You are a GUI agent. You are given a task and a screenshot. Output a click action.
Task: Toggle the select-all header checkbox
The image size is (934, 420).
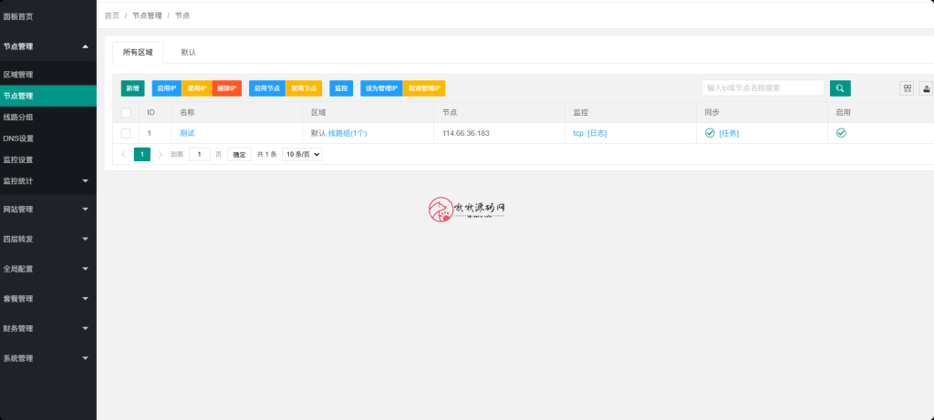126,112
